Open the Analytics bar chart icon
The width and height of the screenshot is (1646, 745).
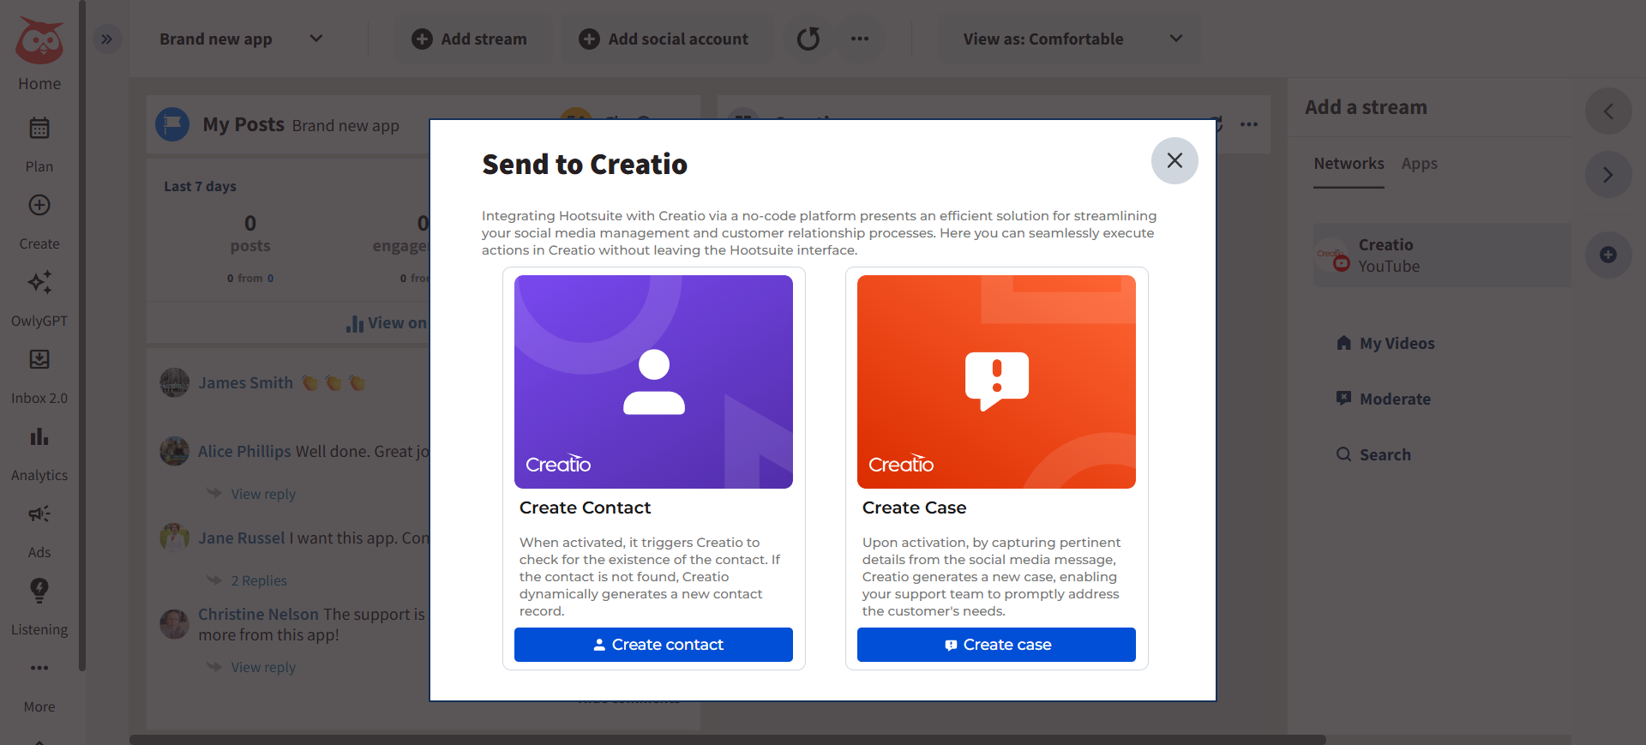click(x=39, y=436)
